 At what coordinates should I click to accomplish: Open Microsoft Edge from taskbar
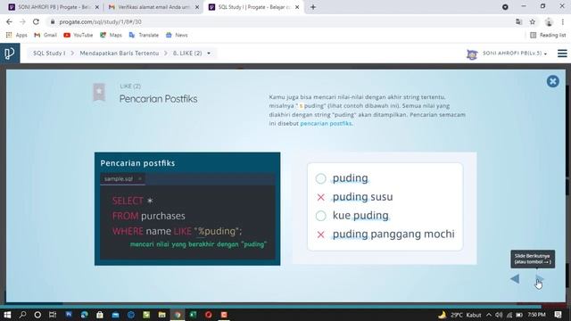[84, 315]
